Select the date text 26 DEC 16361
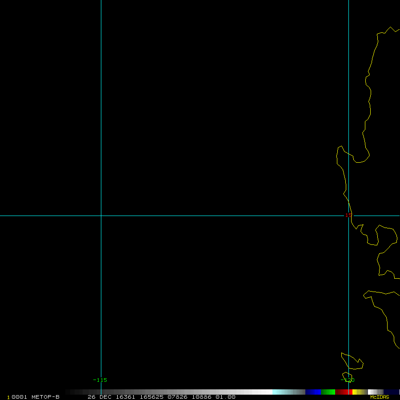400x400 pixels. (x=111, y=397)
